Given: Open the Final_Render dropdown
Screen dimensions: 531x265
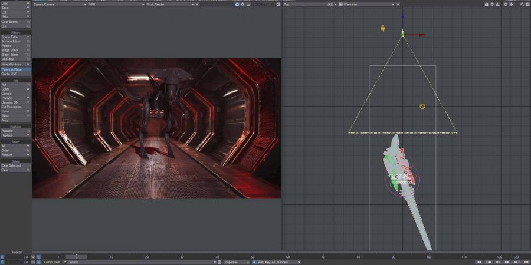Looking at the screenshot, I should tap(170, 4).
